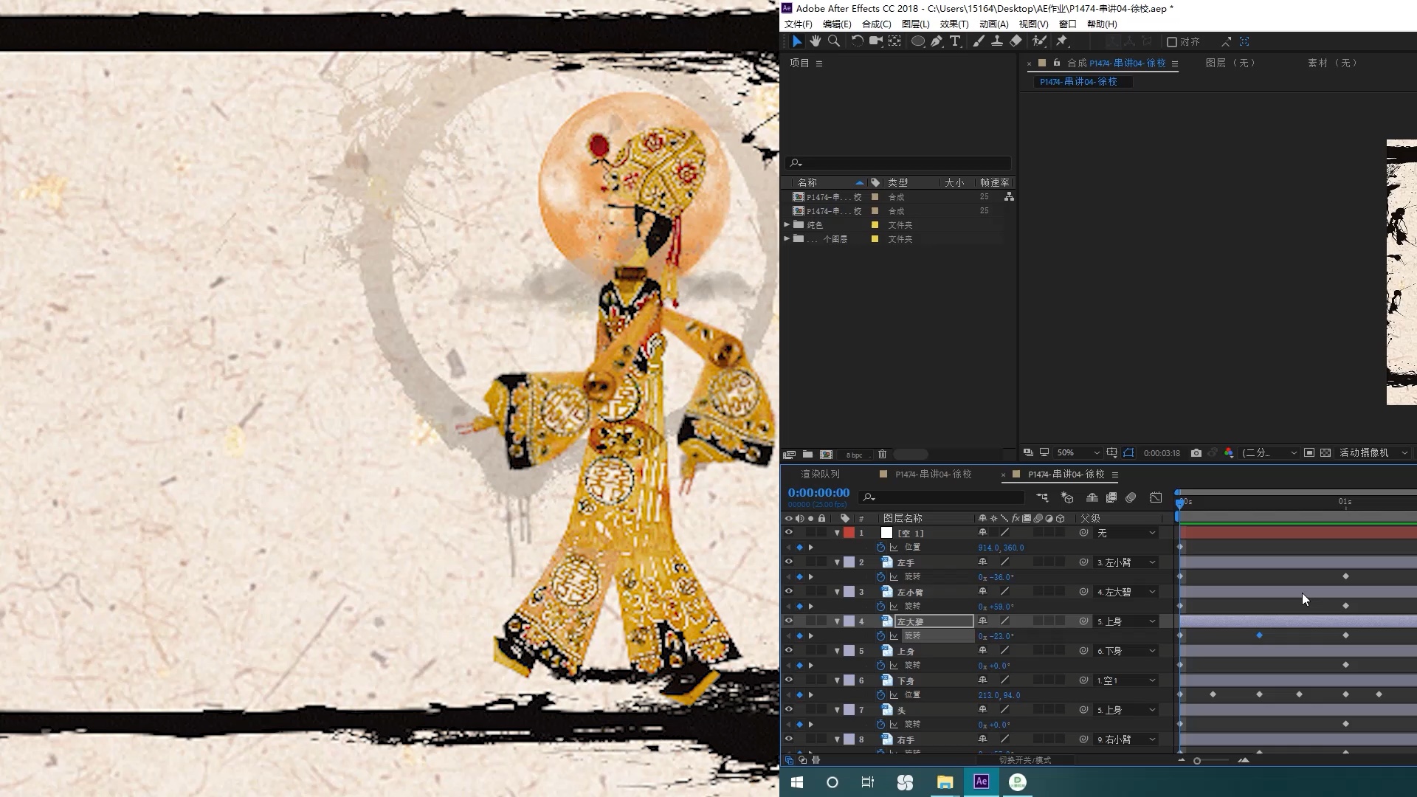Open the 效果(T) menu

click(954, 24)
